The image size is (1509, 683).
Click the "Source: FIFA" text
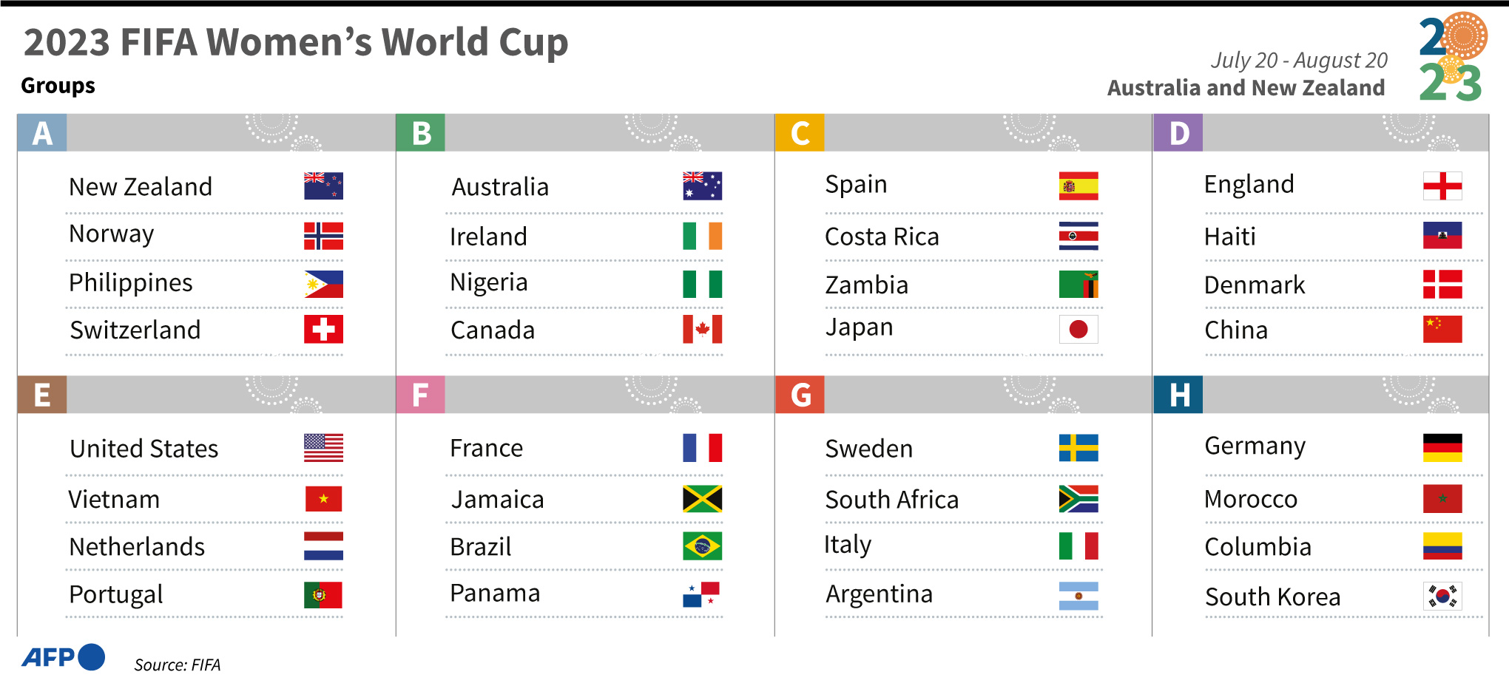coord(178,665)
